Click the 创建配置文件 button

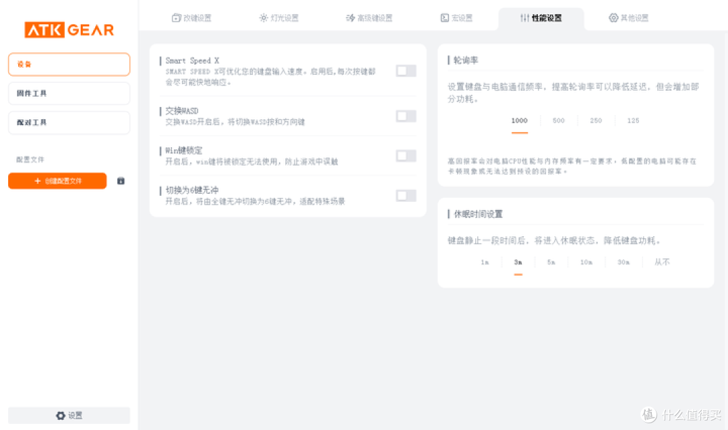(57, 181)
